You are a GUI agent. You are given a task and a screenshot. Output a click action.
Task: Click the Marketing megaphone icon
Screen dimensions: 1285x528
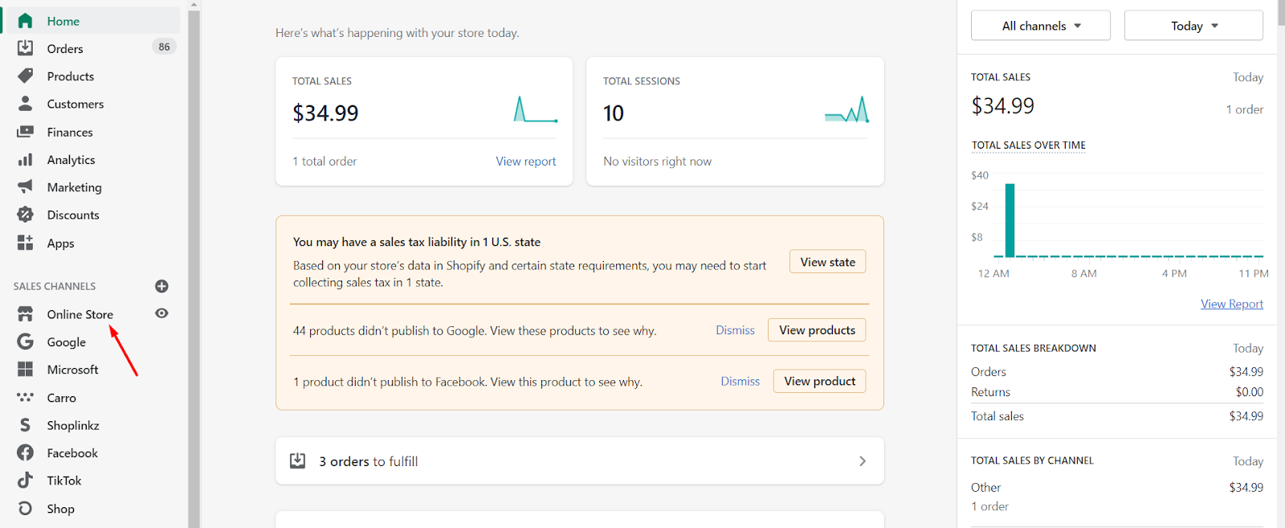[26, 187]
